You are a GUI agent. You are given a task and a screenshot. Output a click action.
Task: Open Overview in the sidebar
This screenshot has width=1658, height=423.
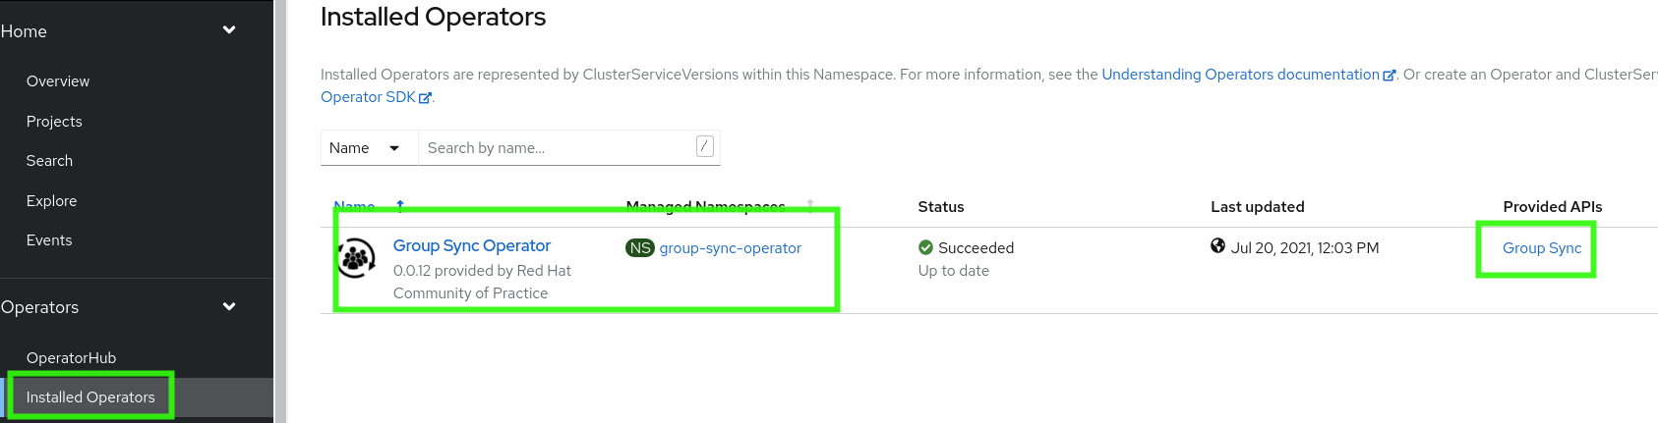click(x=58, y=81)
